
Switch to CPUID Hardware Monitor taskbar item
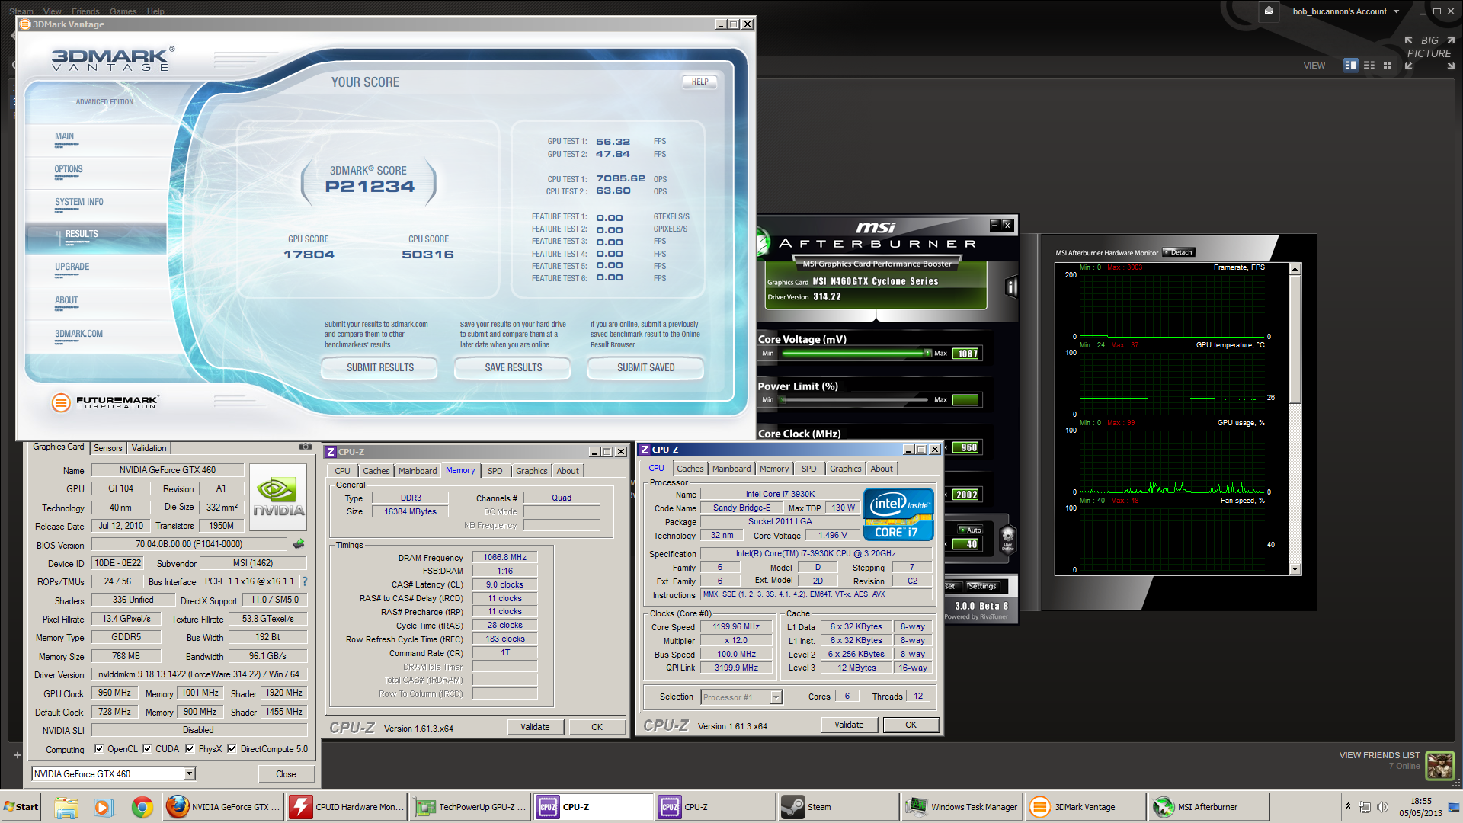pyautogui.click(x=346, y=807)
